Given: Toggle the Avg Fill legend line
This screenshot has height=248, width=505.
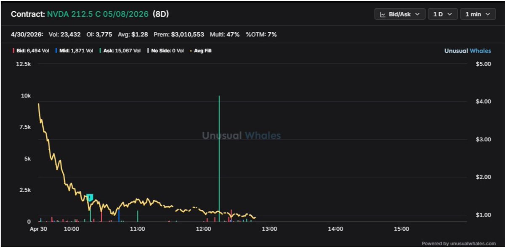Looking at the screenshot, I should pos(200,51).
